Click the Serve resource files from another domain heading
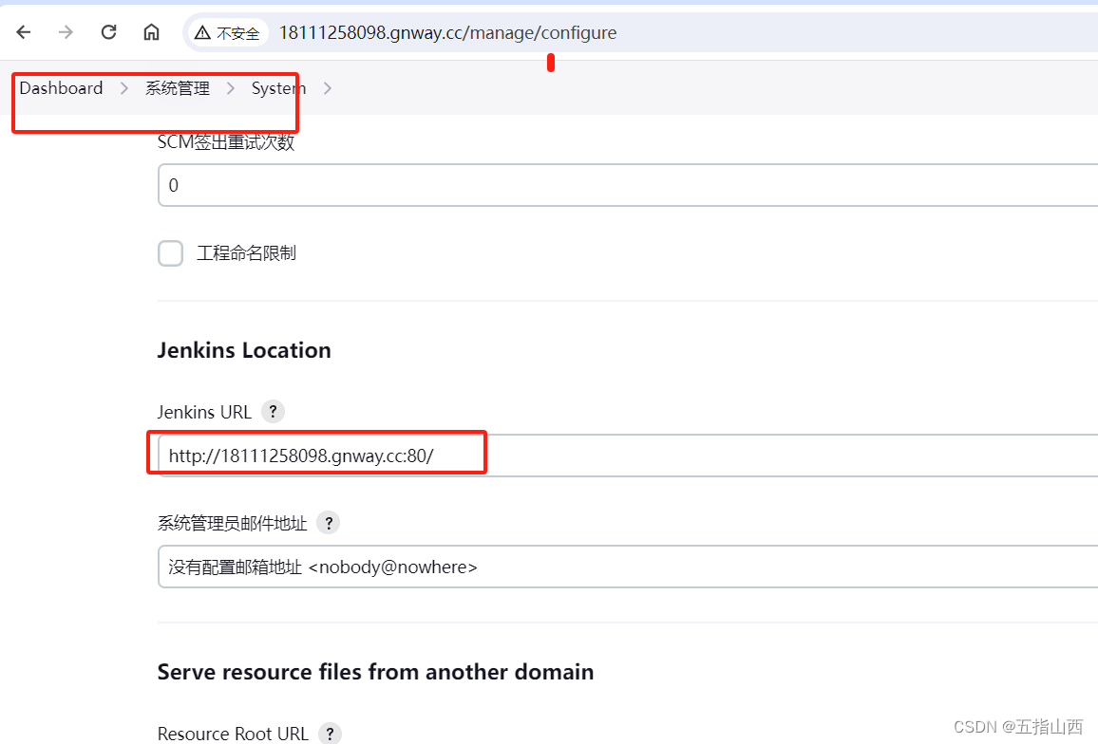The height and width of the screenshot is (744, 1098). 375,672
